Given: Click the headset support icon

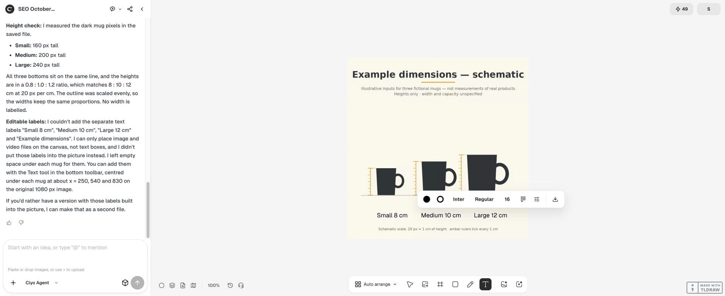Looking at the screenshot, I should point(241,285).
